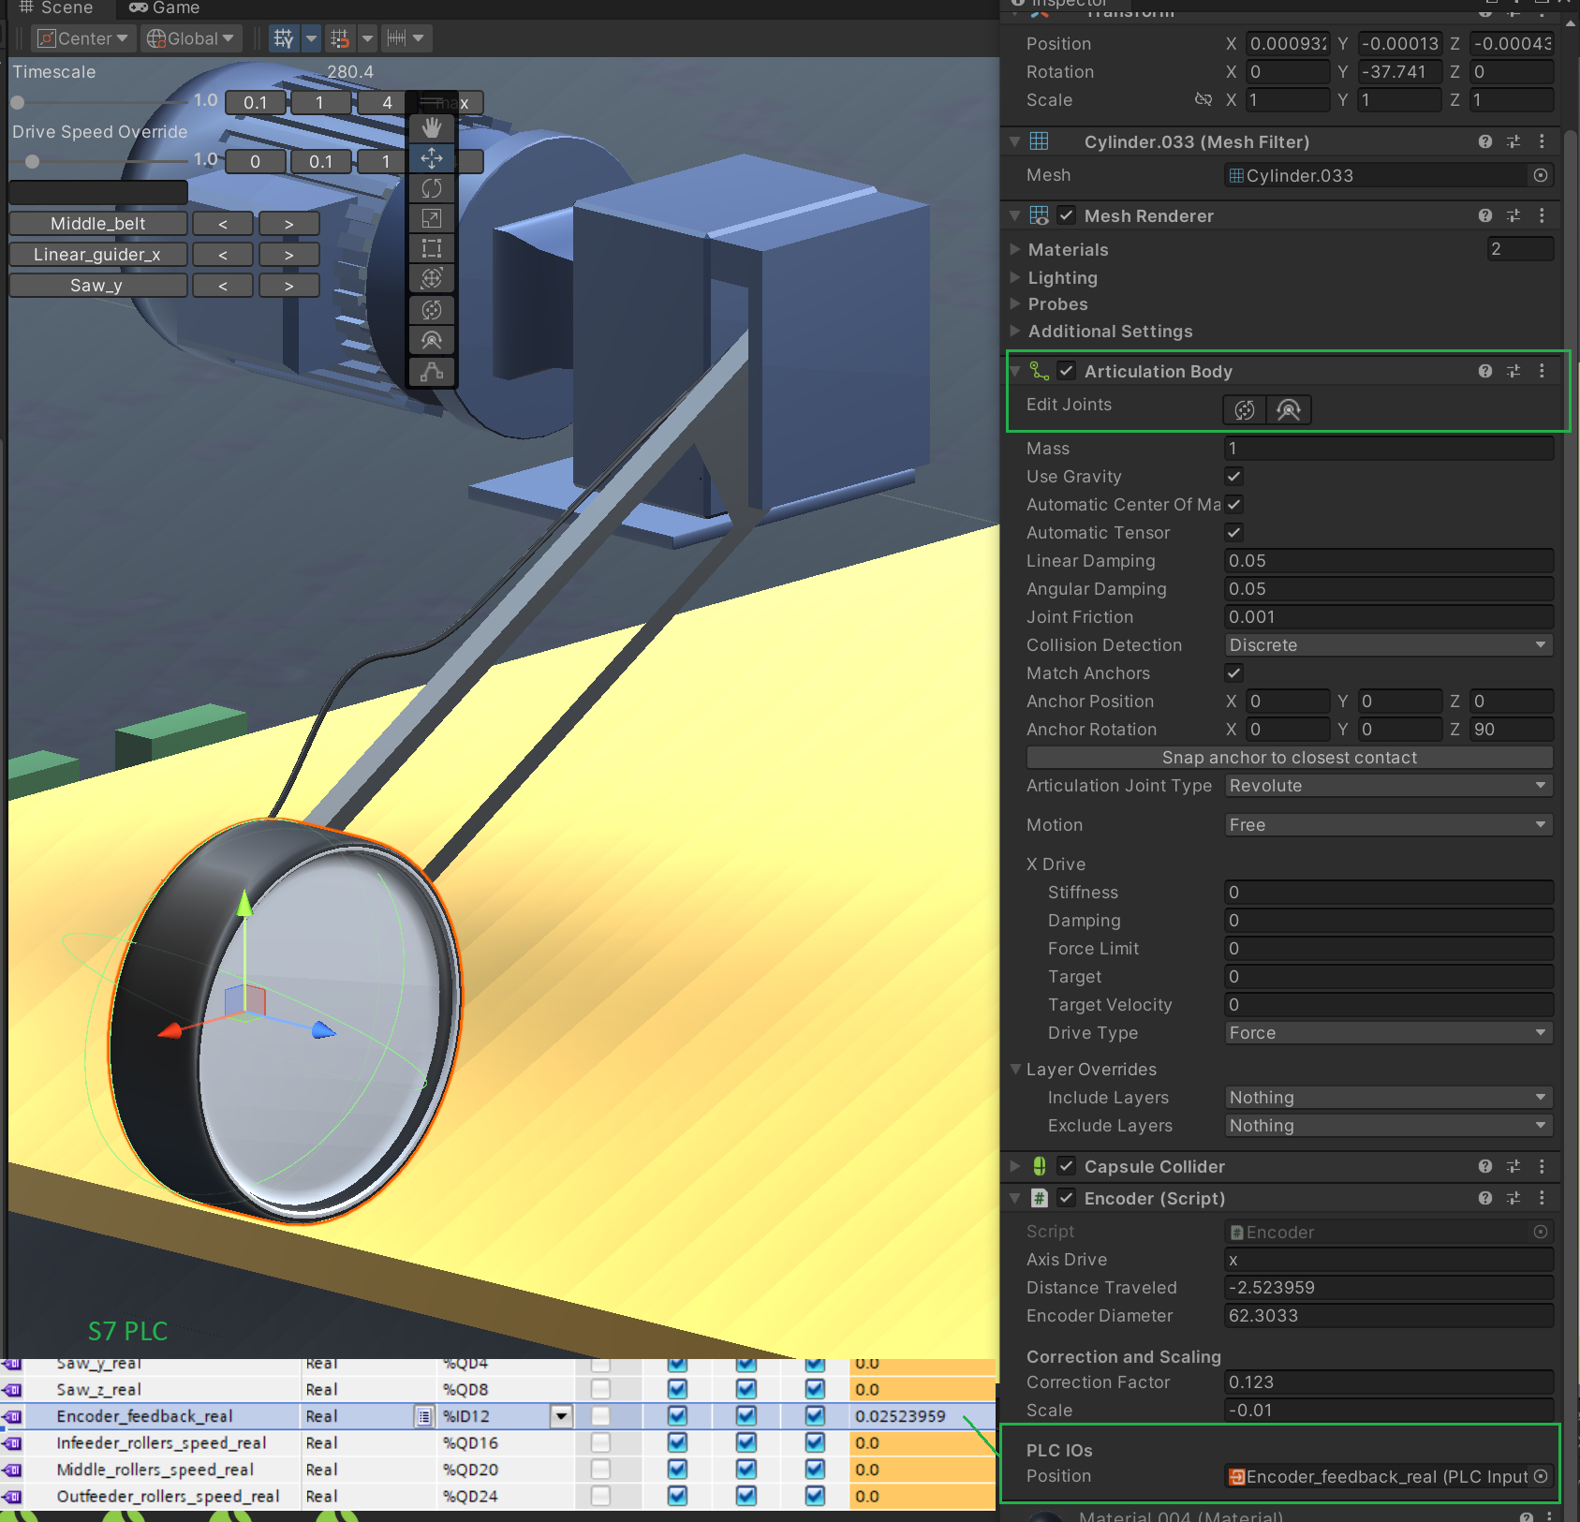The image size is (1580, 1522).
Task: Click the > button beside Saw_y
Action: 289,286
